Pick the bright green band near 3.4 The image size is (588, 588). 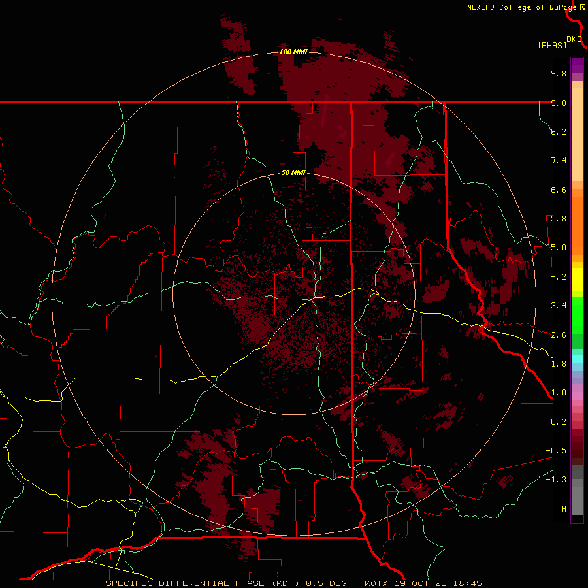577,315
